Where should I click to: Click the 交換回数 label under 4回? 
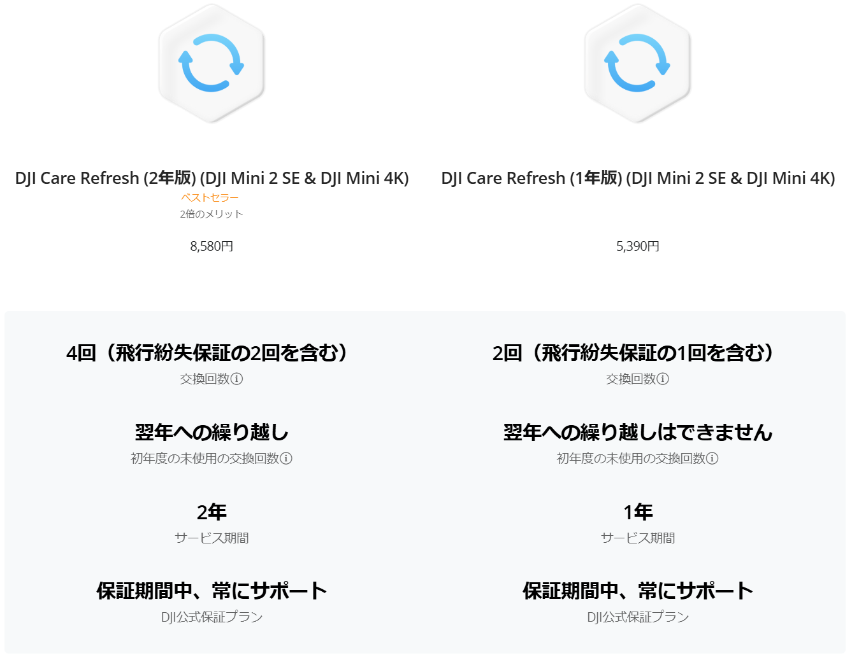pyautogui.click(x=205, y=379)
